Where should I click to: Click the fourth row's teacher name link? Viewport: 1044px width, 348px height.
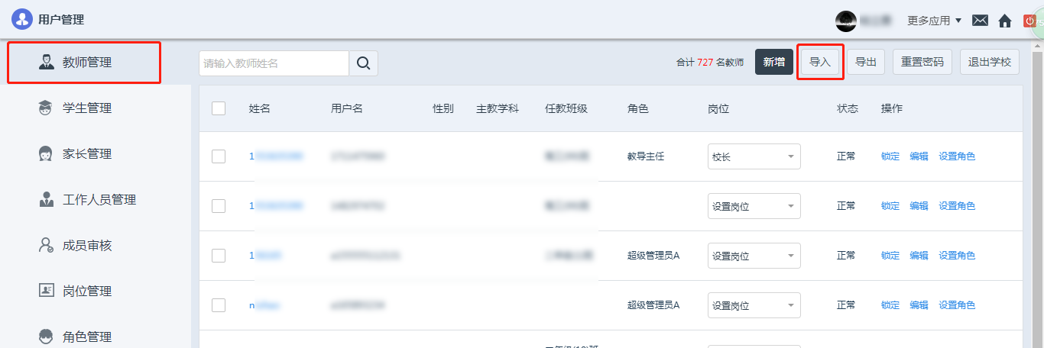pyautogui.click(x=264, y=305)
